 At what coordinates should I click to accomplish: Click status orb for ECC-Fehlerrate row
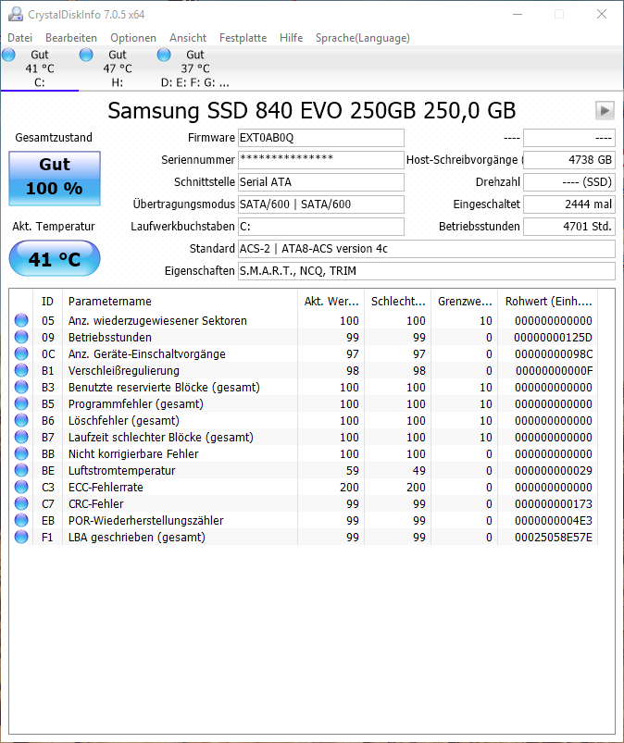(x=21, y=487)
